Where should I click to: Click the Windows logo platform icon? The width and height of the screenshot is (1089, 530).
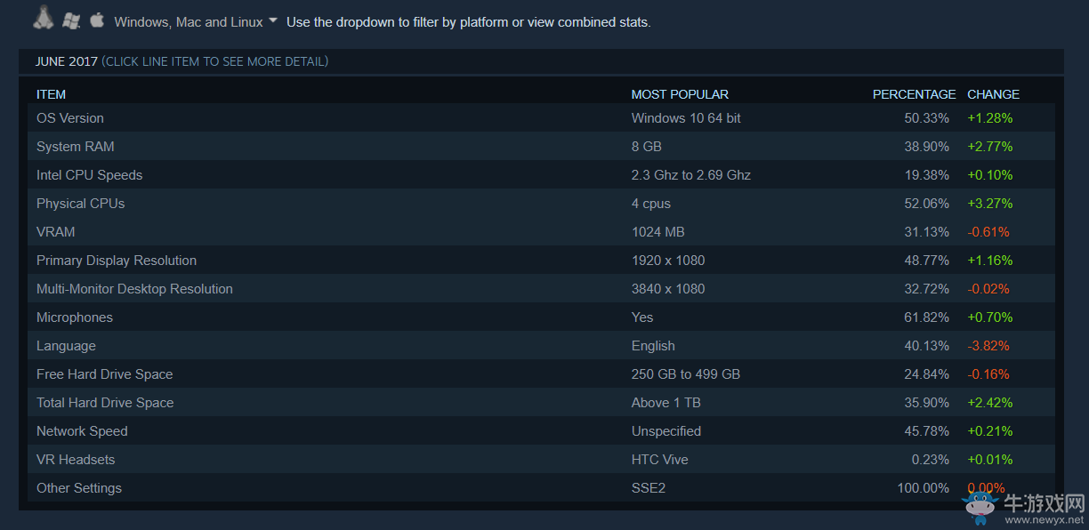coord(71,20)
